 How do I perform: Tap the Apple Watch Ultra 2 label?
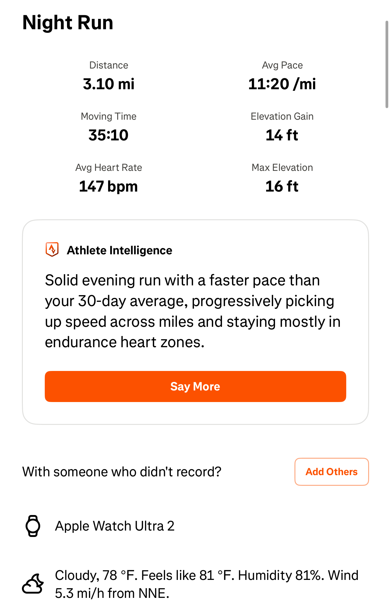[115, 526]
